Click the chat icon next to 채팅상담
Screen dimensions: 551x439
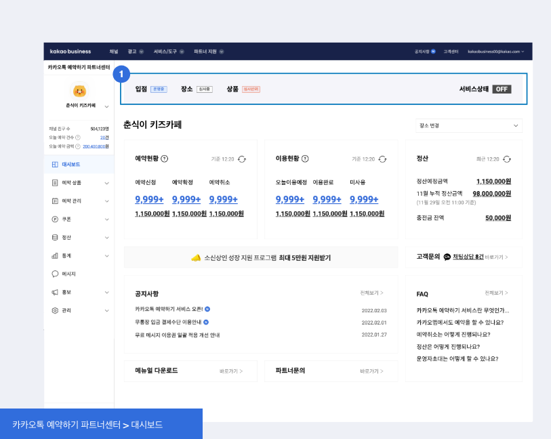pos(447,257)
